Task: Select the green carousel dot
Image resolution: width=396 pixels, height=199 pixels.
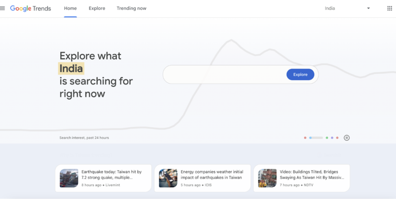Action: [x=327, y=138]
